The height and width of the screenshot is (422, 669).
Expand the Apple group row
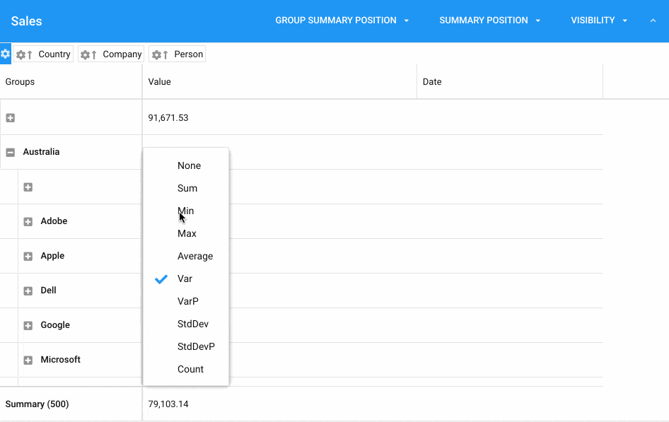(x=28, y=256)
